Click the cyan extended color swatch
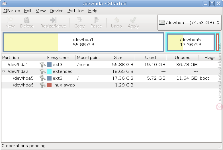This screenshot has height=150, width=223. coord(49,71)
